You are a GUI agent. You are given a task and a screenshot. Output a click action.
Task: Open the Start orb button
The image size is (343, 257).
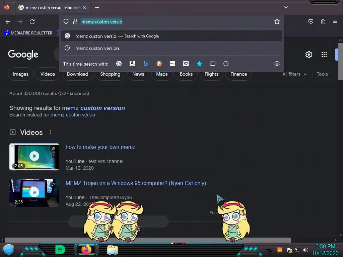point(8,250)
